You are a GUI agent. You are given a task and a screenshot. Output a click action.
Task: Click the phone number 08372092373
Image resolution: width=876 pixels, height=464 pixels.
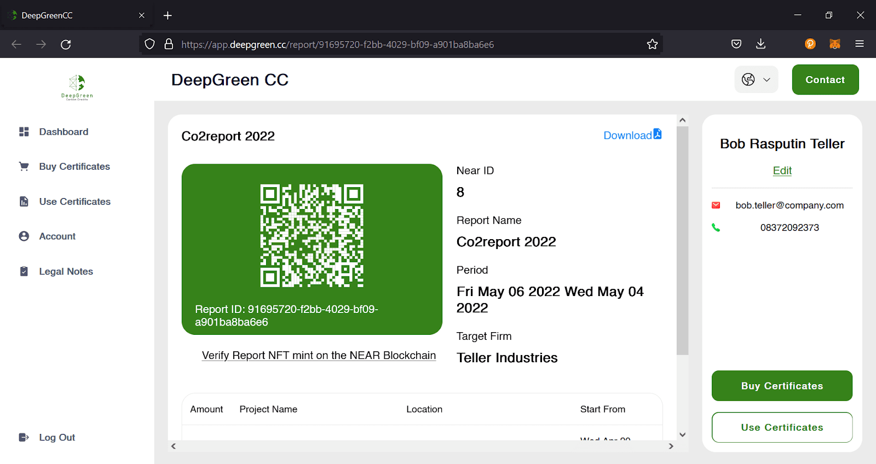pyautogui.click(x=789, y=228)
